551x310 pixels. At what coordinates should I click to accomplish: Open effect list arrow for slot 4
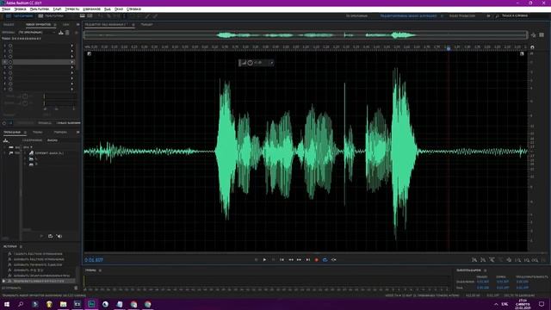72,62
